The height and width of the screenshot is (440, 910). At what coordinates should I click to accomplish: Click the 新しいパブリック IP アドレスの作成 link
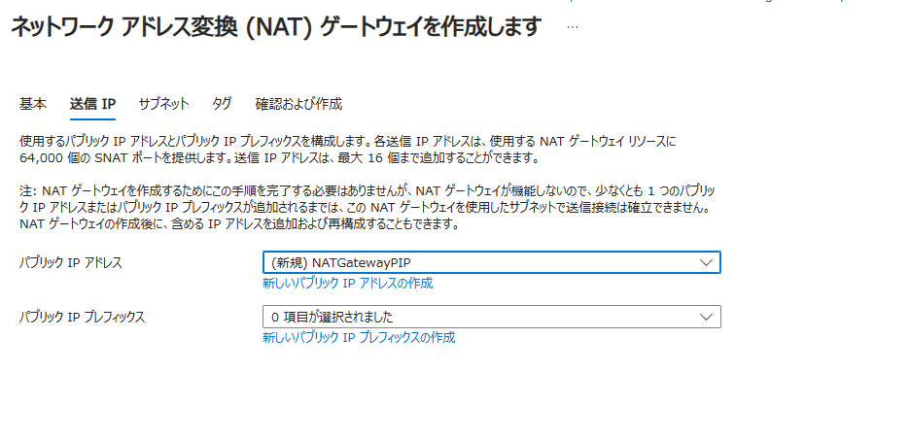tap(348, 283)
